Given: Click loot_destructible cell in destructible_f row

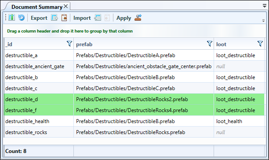Looking at the screenshot, I should coord(239,110).
